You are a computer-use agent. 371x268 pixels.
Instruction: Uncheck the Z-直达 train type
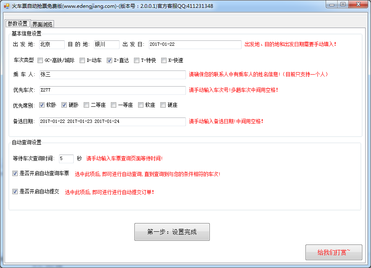tap(110, 60)
